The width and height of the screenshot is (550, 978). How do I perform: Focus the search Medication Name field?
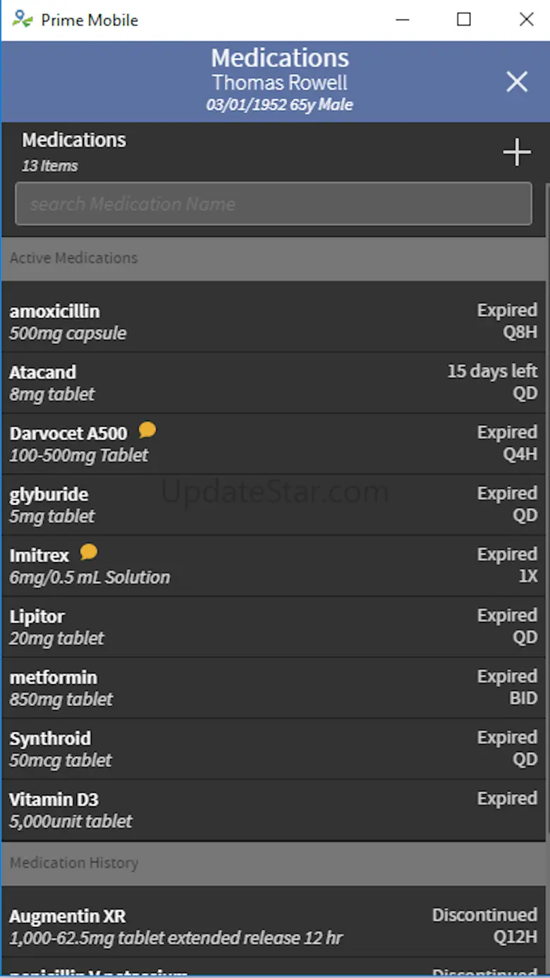274,204
